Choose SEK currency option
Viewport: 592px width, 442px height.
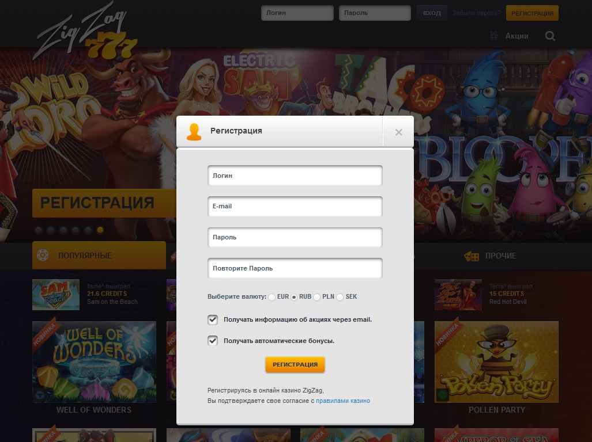click(x=340, y=297)
